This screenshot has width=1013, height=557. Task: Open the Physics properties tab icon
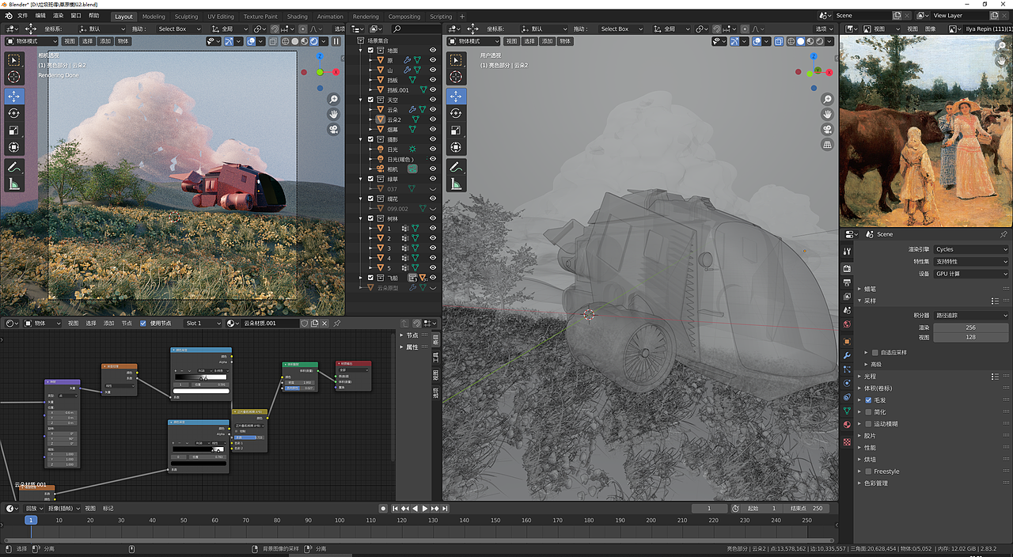(847, 384)
